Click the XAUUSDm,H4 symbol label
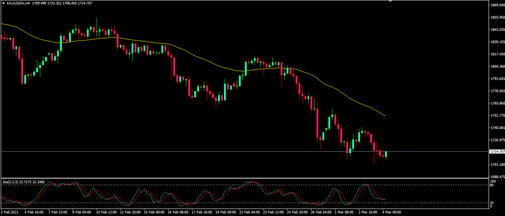The height and width of the screenshot is (216, 505). [x=19, y=3]
